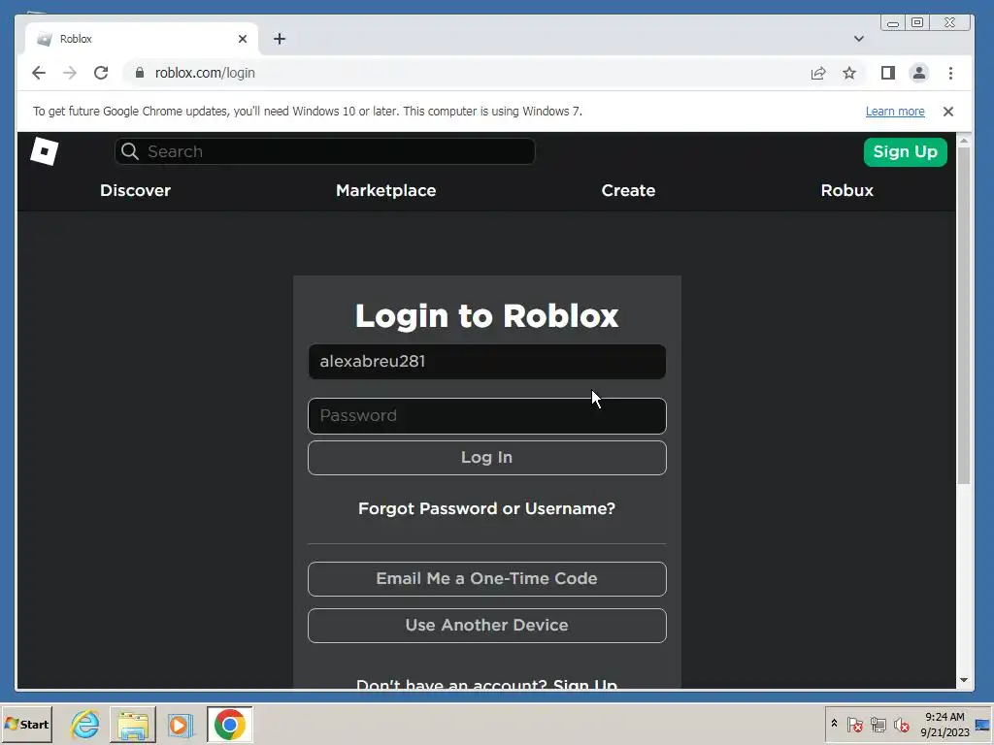The height and width of the screenshot is (745, 994).
Task: Minimize the Chrome window
Action: 893,23
